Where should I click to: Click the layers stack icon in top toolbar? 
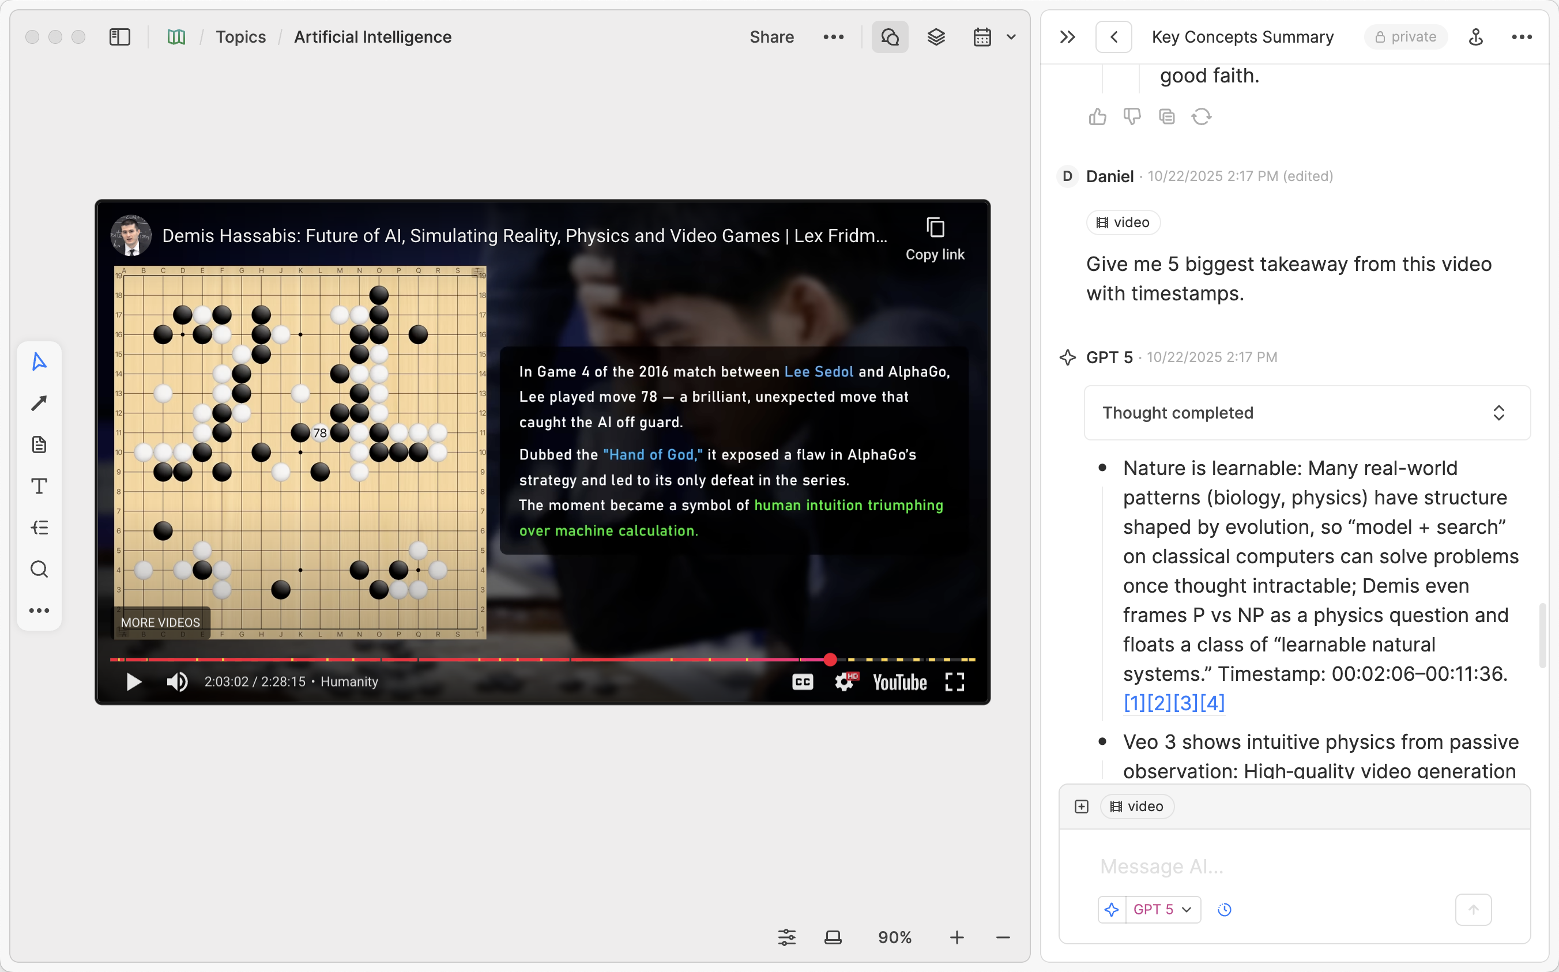tap(936, 37)
